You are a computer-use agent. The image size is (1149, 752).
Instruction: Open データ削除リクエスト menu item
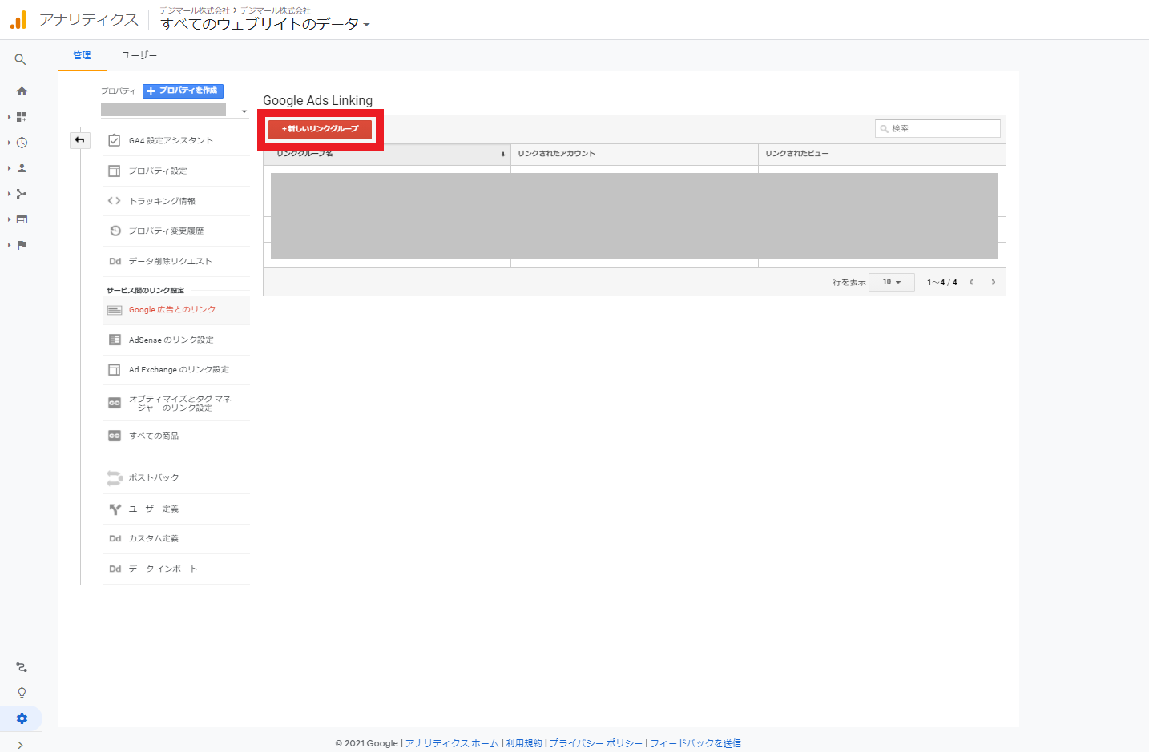point(176,261)
